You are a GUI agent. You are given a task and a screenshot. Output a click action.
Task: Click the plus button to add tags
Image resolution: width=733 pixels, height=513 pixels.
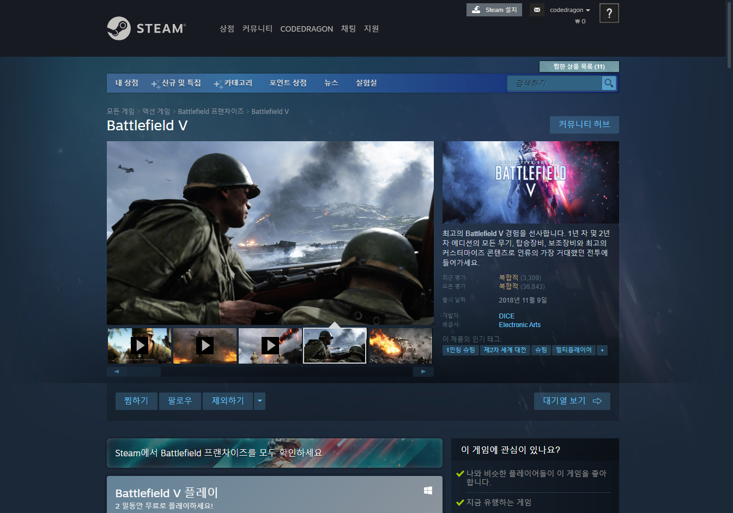tap(602, 350)
